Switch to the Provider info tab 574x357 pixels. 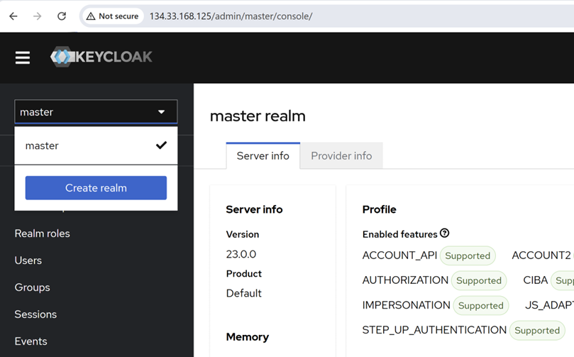tap(341, 156)
